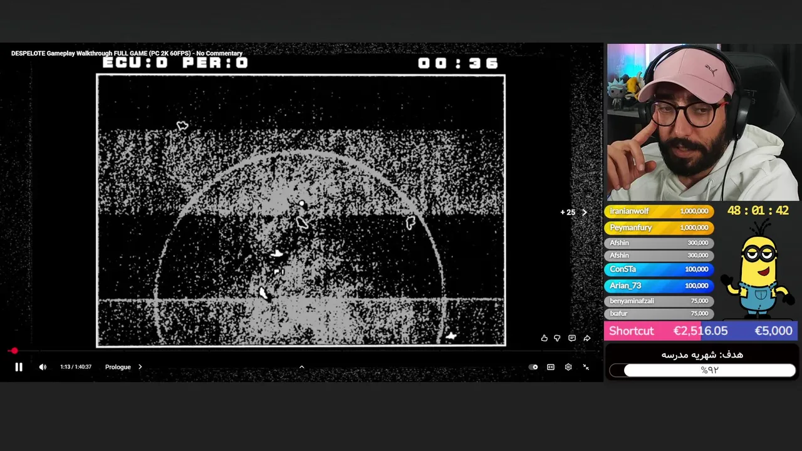Click the red video progress scrubber
Image resolution: width=802 pixels, height=451 pixels.
click(14, 351)
